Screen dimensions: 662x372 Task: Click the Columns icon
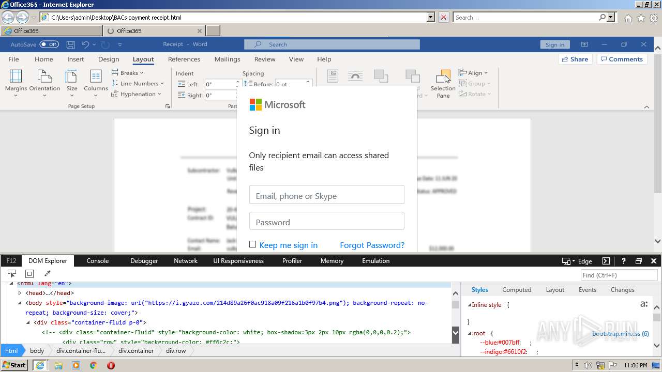click(x=96, y=76)
